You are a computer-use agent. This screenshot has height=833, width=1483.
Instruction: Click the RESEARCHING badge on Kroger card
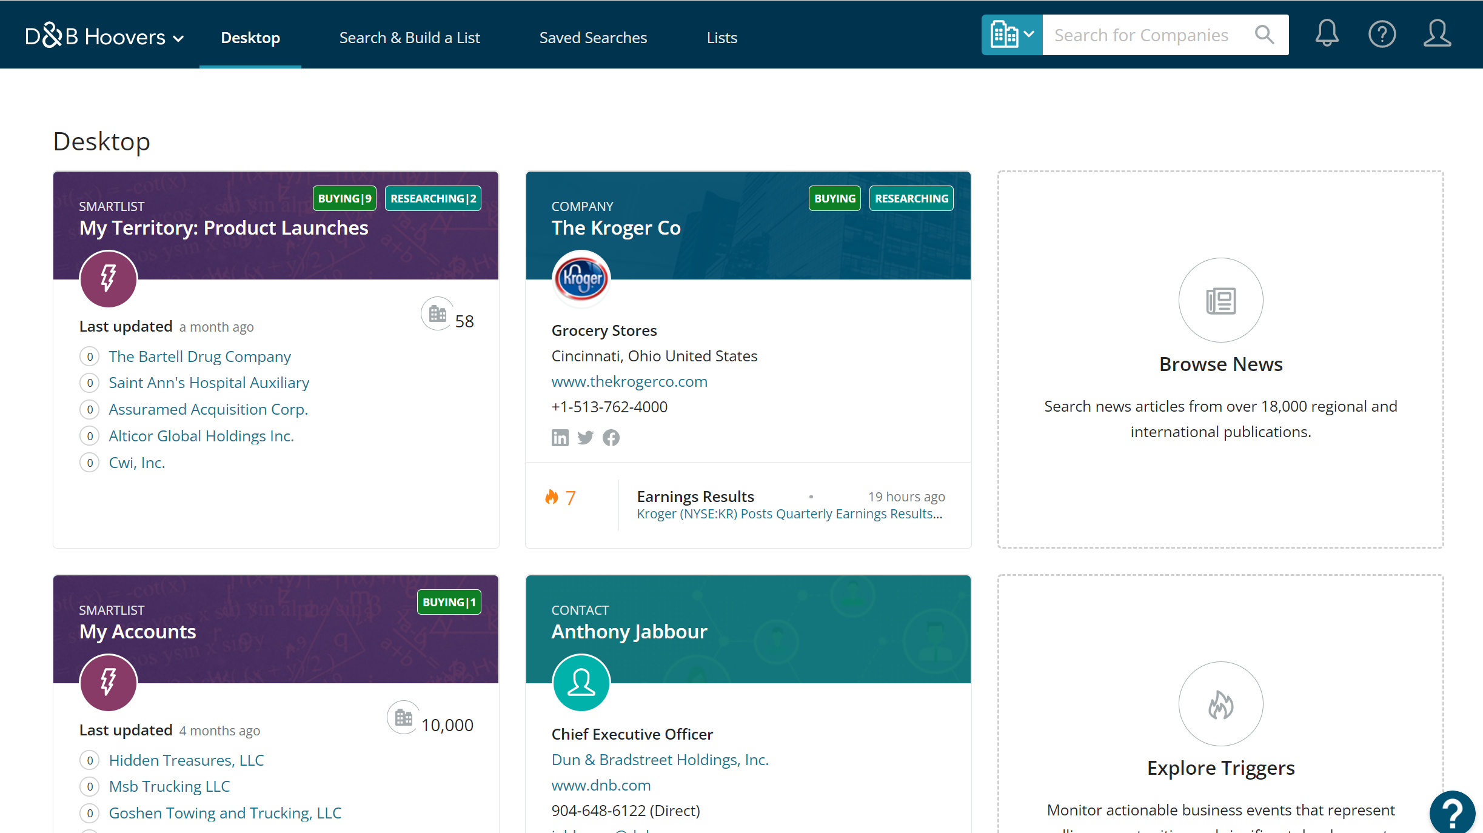pos(911,199)
